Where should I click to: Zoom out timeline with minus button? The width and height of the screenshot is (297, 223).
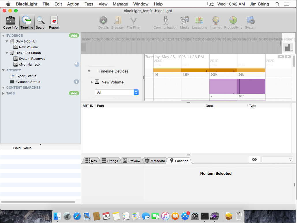(281, 57)
